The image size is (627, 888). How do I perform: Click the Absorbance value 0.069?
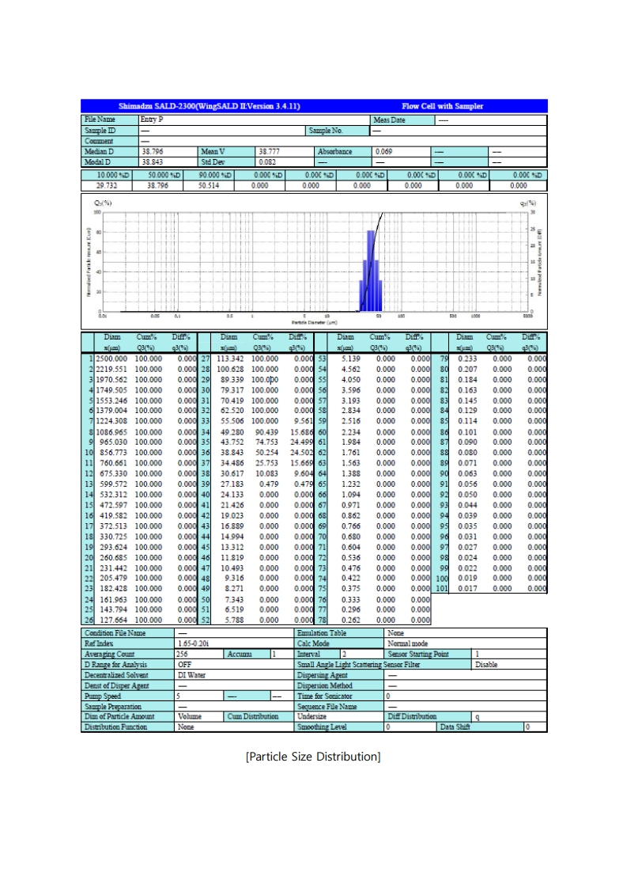click(383, 152)
